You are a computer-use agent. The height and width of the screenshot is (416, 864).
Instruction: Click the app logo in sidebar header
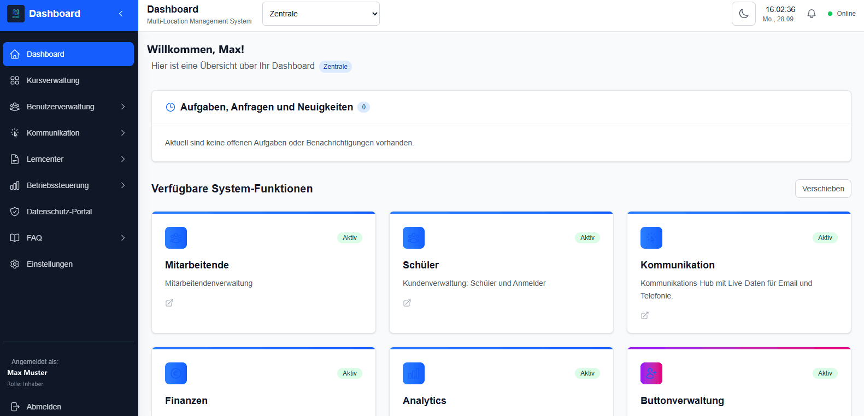(16, 14)
